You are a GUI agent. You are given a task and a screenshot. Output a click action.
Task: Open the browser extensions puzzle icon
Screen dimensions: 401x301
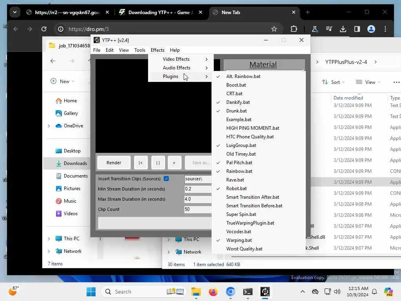pyautogui.click(x=294, y=29)
